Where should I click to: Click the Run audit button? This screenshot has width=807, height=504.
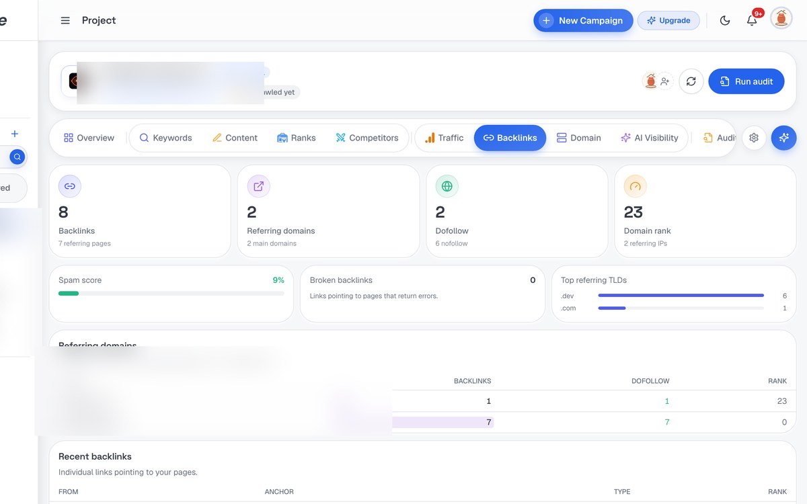[x=746, y=81]
